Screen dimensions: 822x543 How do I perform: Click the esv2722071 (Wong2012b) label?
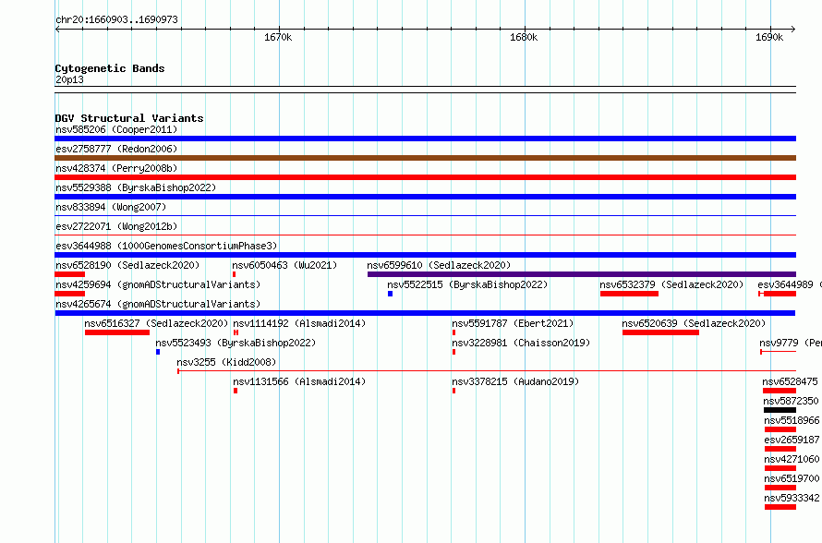(x=116, y=226)
